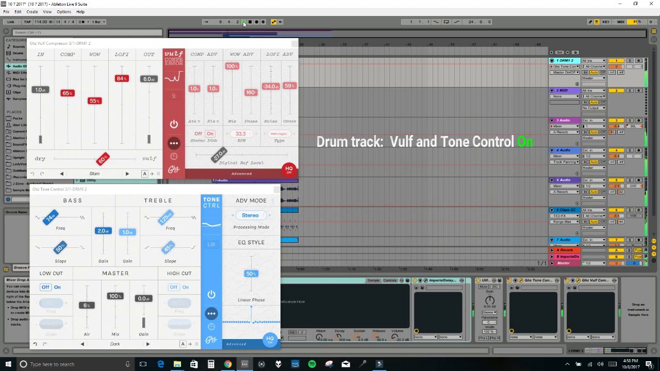Click the Vulf Compressor power button
The height and width of the screenshot is (371, 660).
click(174, 124)
